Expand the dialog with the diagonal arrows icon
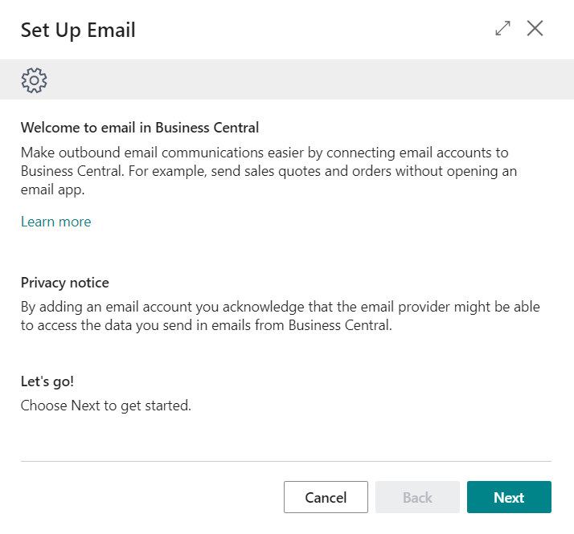Screen dimensions: 574x534 pos(503,29)
